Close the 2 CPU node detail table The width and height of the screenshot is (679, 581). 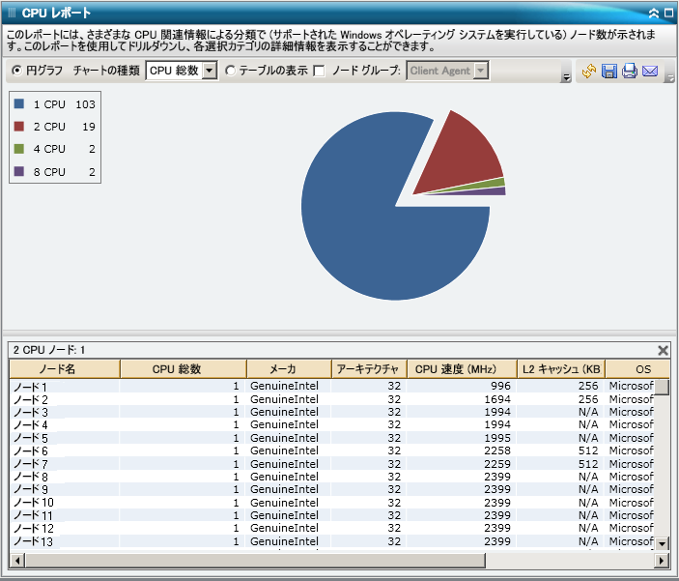(x=663, y=350)
